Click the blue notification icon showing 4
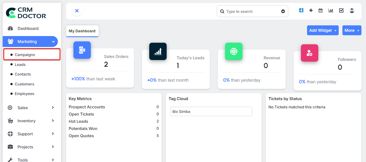The width and height of the screenshot is (366, 162). [301, 10]
